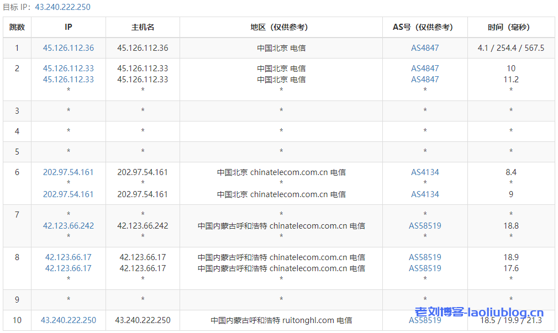Click the AS号（仅供参考） column header
Viewport: 558px width, 333px height.
425,27
